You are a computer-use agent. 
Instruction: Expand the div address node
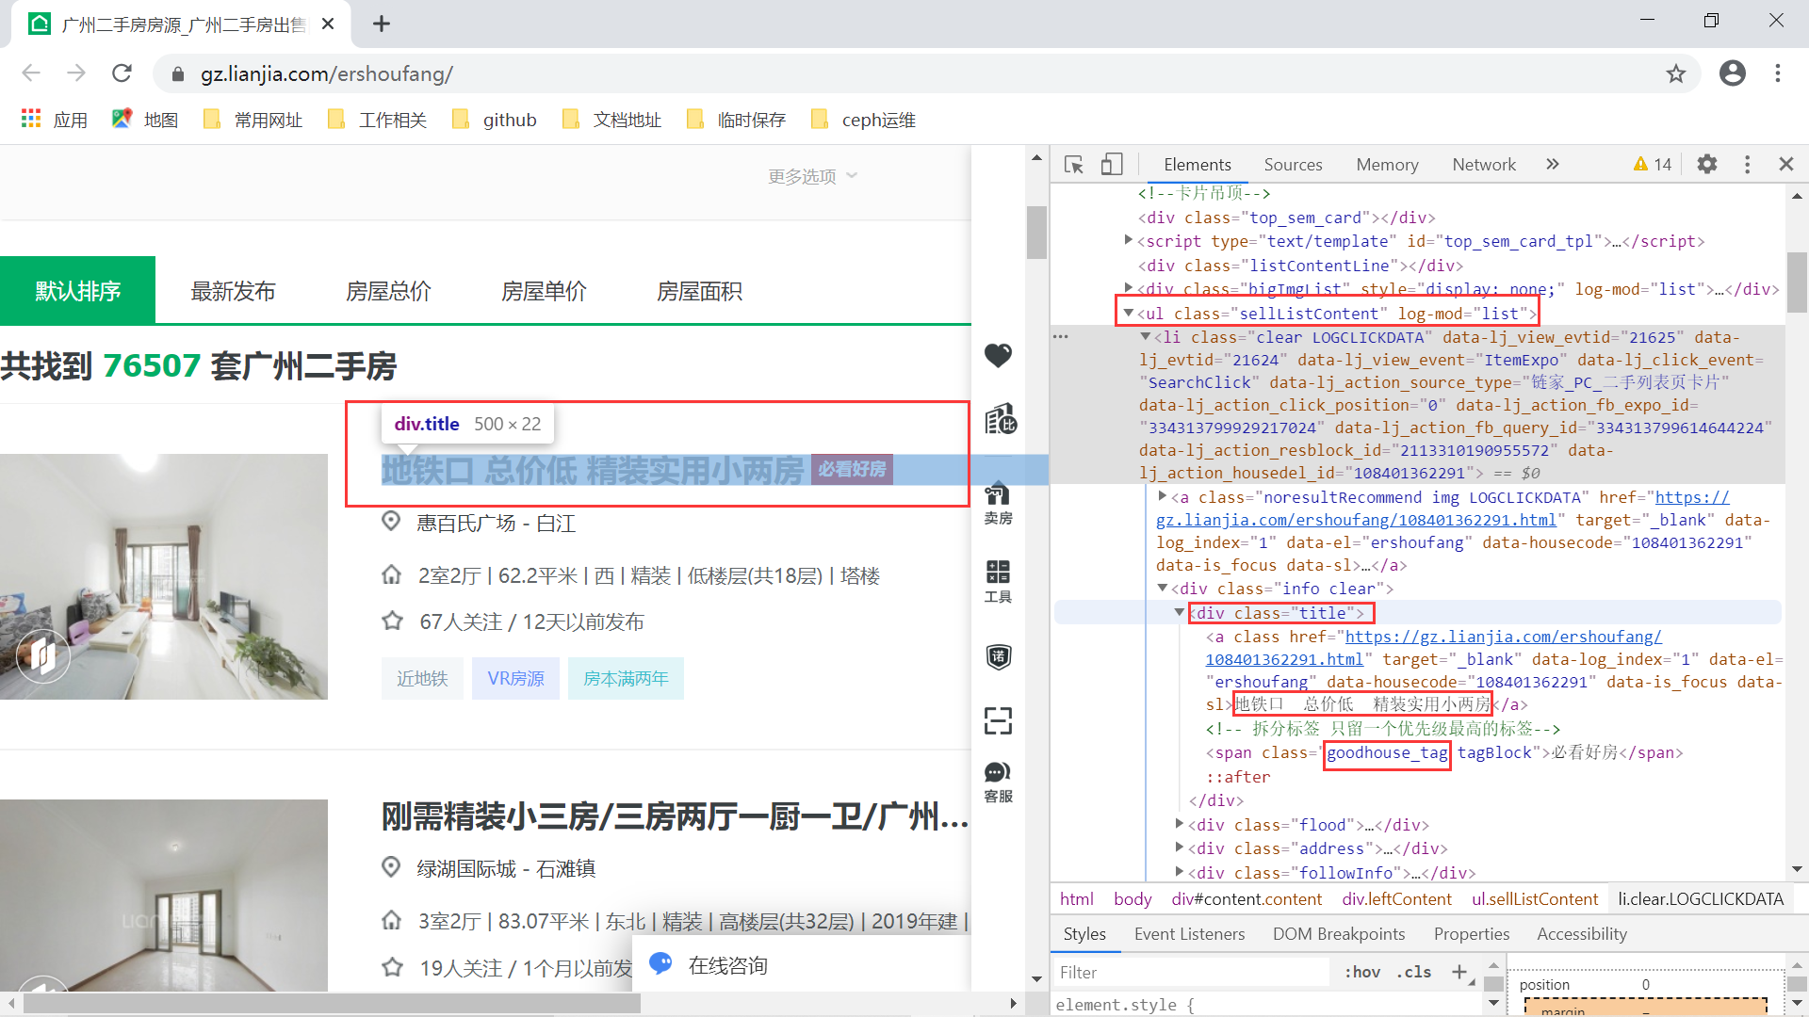click(1179, 847)
